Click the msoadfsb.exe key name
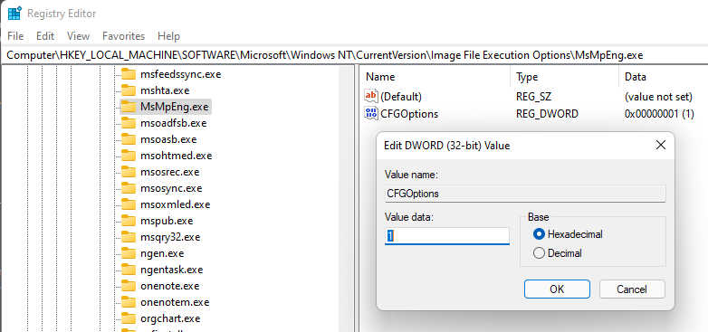The height and width of the screenshot is (332, 708). tap(174, 123)
